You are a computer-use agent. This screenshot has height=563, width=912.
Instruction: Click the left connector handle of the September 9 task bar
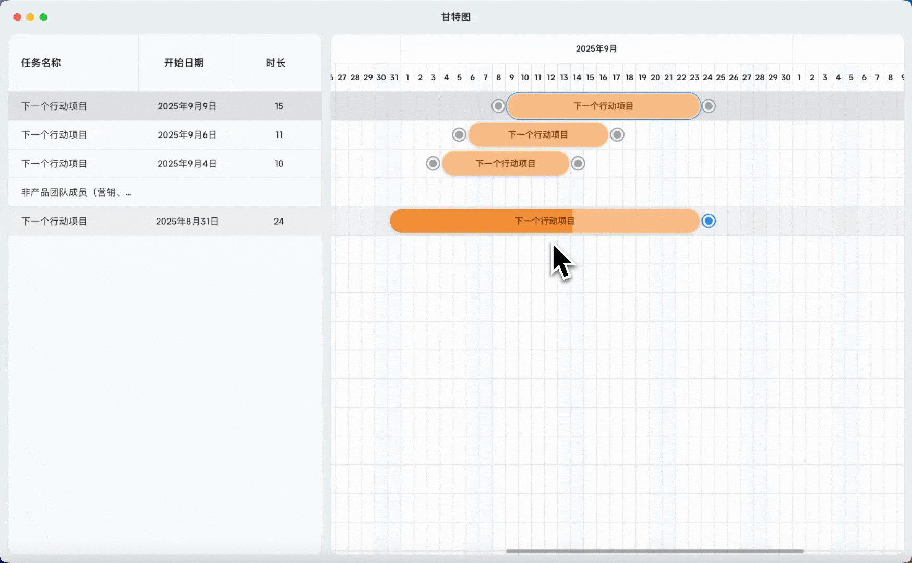click(x=498, y=106)
